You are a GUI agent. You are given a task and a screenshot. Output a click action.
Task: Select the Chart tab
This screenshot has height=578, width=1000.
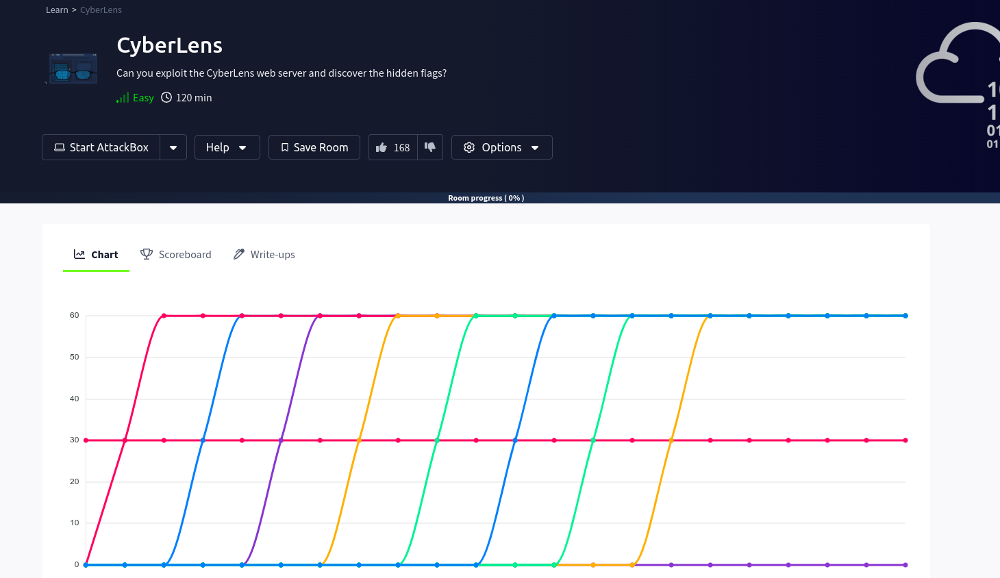104,254
